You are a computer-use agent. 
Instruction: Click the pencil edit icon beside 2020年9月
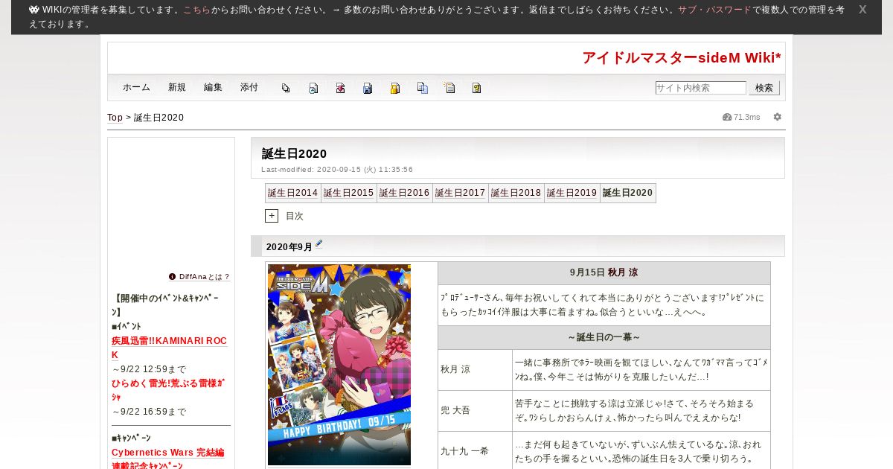pos(319,243)
